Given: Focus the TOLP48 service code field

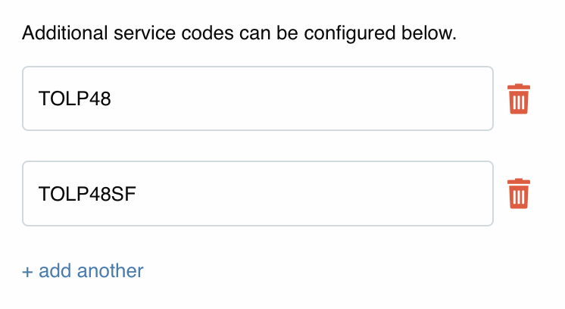Looking at the screenshot, I should (258, 98).
